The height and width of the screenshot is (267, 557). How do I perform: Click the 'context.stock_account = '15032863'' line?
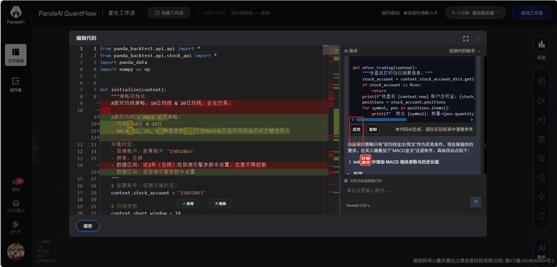click(158, 193)
